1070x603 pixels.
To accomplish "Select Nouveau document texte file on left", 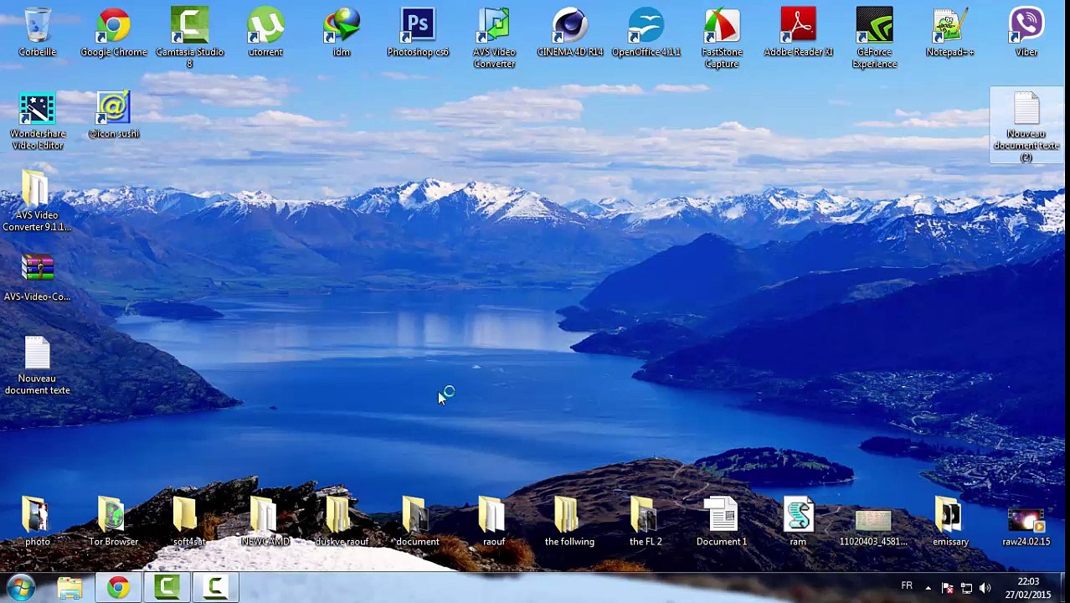I will click(37, 366).
